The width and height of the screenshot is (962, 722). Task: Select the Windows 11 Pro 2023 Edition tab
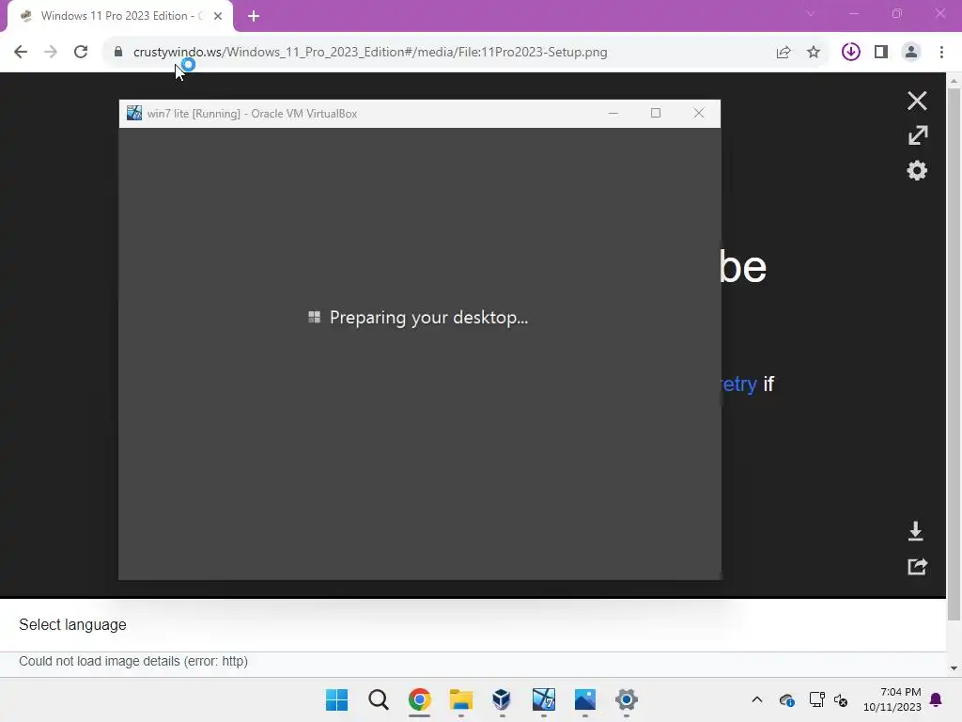pos(120,16)
